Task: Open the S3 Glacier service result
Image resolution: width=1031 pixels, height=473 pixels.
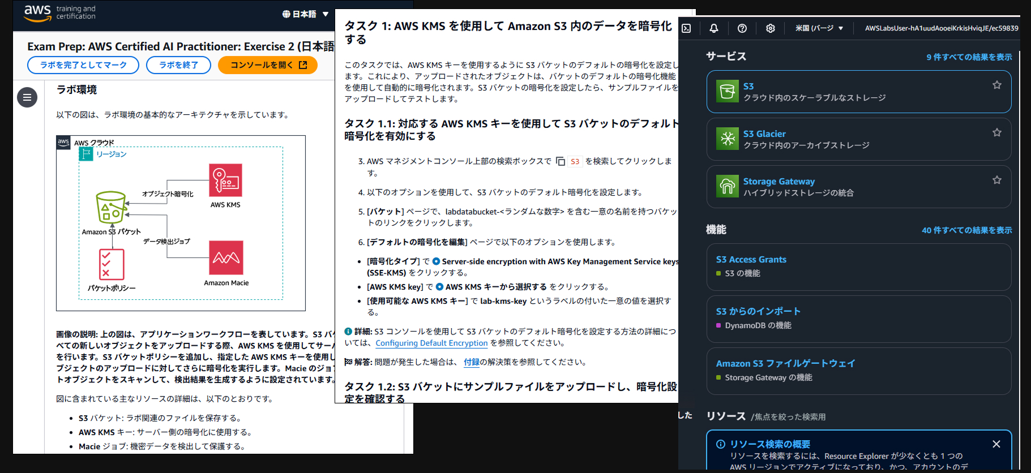Action: (859, 139)
